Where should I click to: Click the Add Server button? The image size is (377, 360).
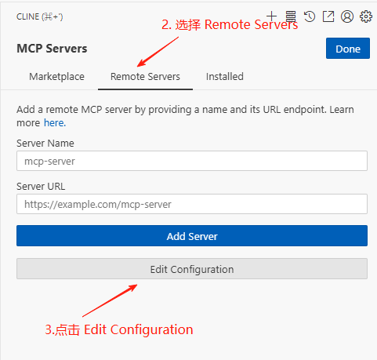[x=192, y=236]
